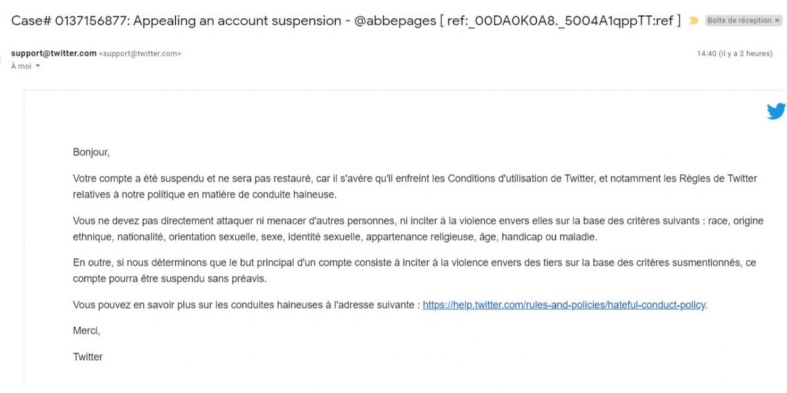
Task: Click the paragraph starting Votre compte a été suspendu
Action: (x=415, y=187)
